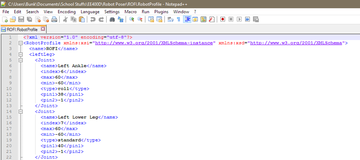Image resolution: width=360 pixels, height=160 pixels.
Task: Zoom out with the magnifier minus icon
Action: [x=140, y=19]
